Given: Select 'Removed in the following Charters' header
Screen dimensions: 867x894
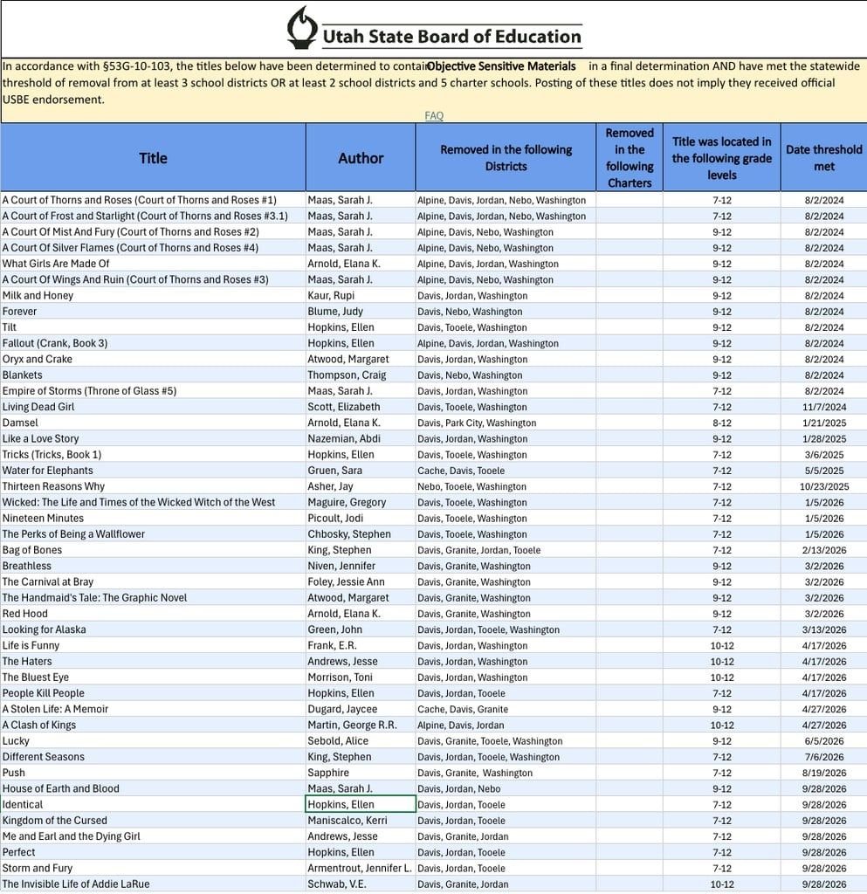Looking at the screenshot, I should tap(630, 158).
